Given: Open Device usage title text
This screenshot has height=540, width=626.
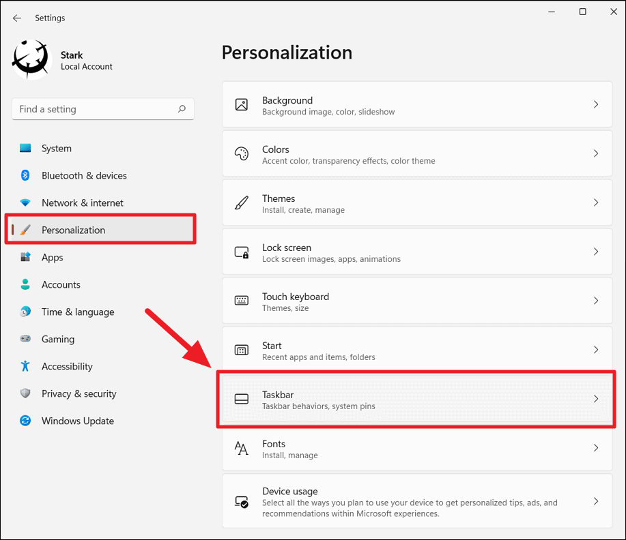Looking at the screenshot, I should pos(290,492).
